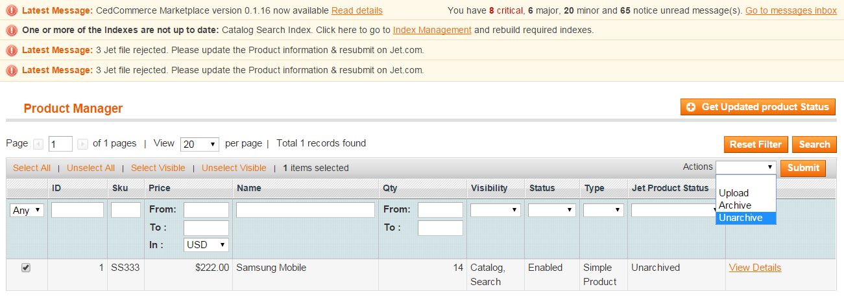Click the Select Visible link

click(x=158, y=168)
